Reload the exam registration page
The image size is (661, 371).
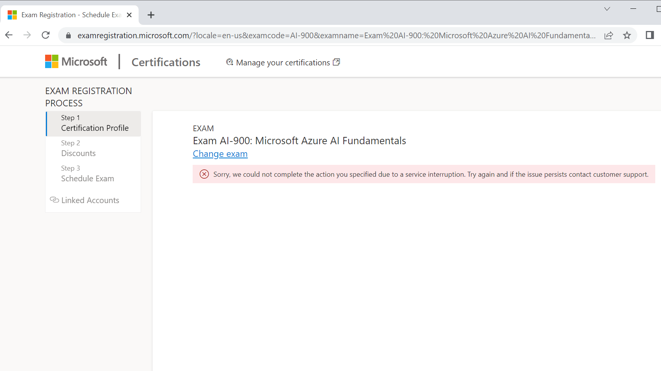coord(45,35)
